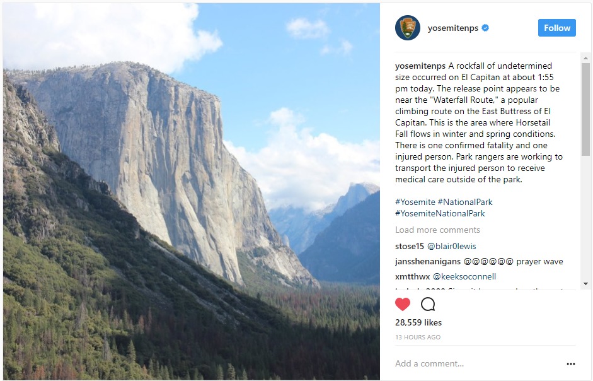Viewport: 593px width, 381px height.
Task: Click the @blair0lewis mention
Action: click(452, 246)
